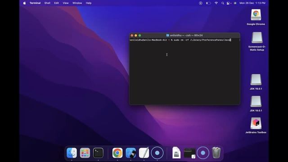Click inside the Terminal's empty output area
288x162 pixels.
[184, 73]
